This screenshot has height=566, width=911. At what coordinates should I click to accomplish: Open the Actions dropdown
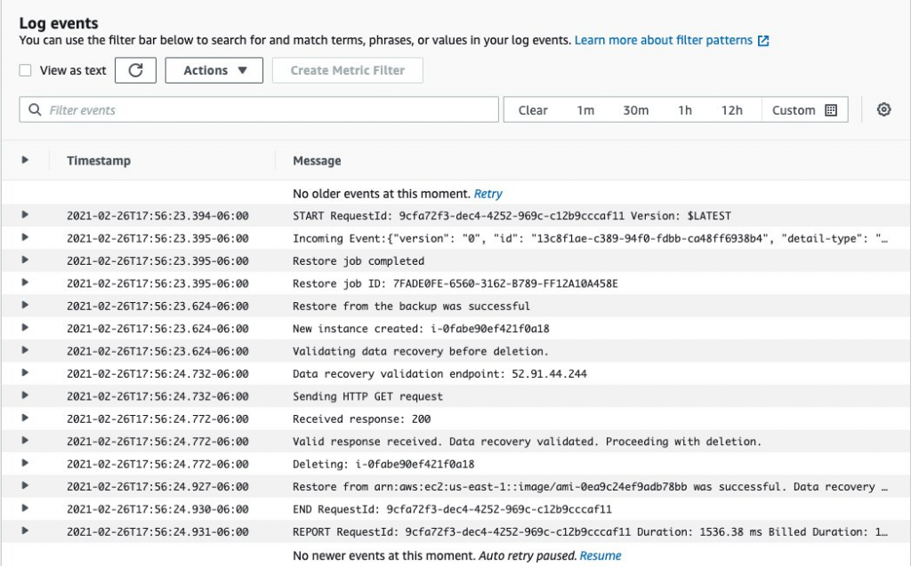coord(214,69)
